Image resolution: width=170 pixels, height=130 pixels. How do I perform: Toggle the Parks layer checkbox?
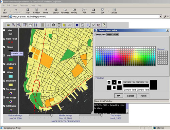pos(4,56)
